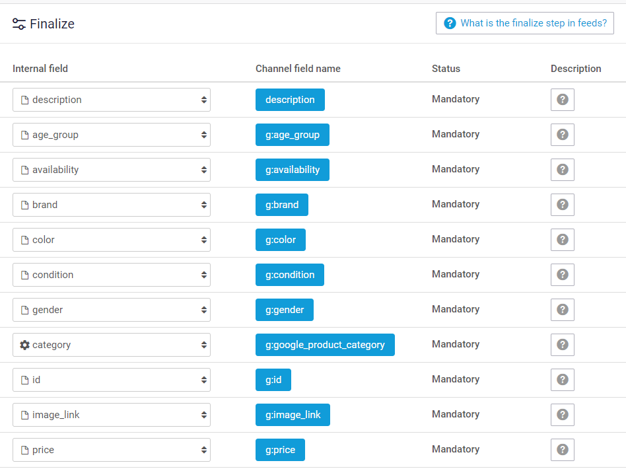This screenshot has height=469, width=626.
Task: Click the help icon in the g:color row
Action: pos(562,240)
